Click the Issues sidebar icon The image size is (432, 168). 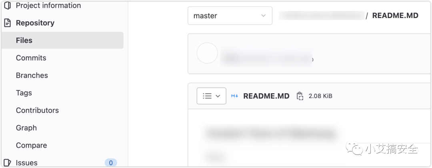click(x=8, y=162)
